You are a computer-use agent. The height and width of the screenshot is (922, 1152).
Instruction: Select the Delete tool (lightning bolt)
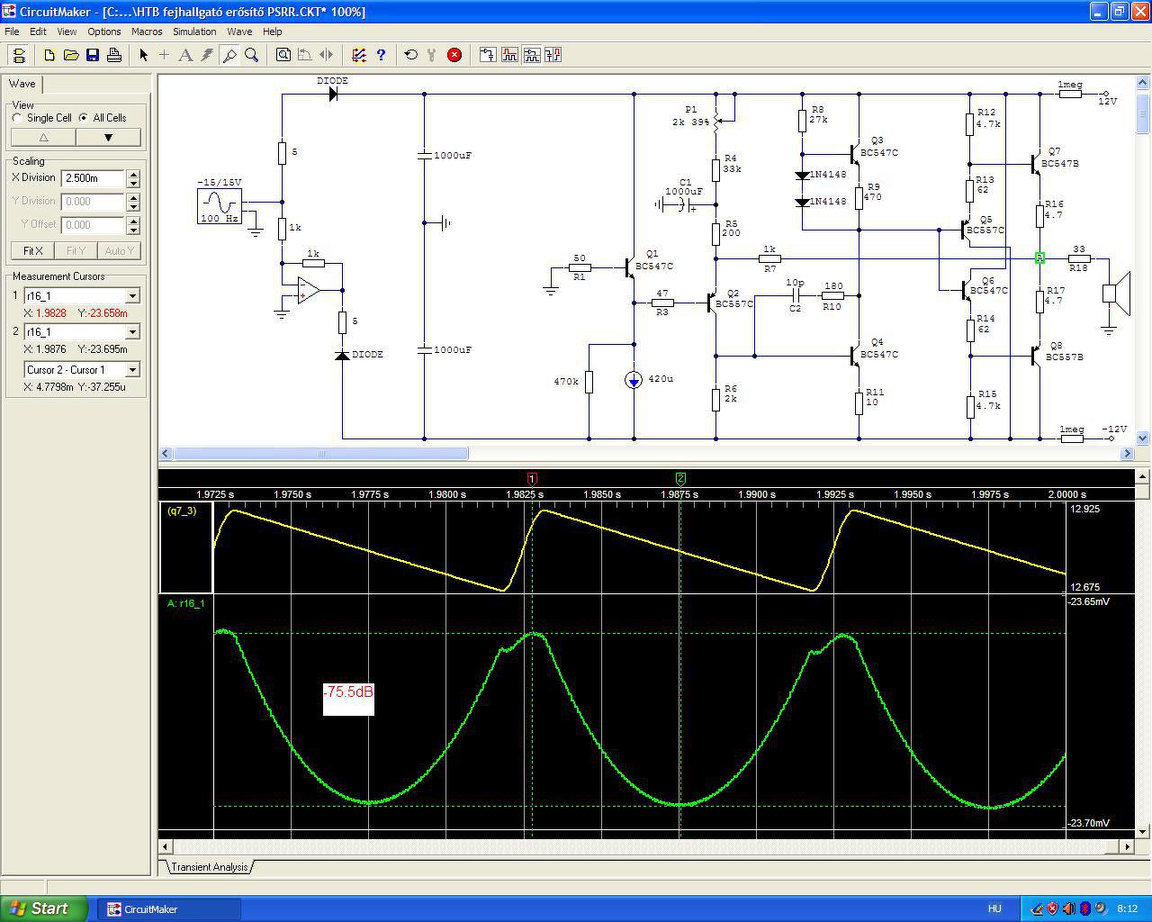(x=207, y=55)
